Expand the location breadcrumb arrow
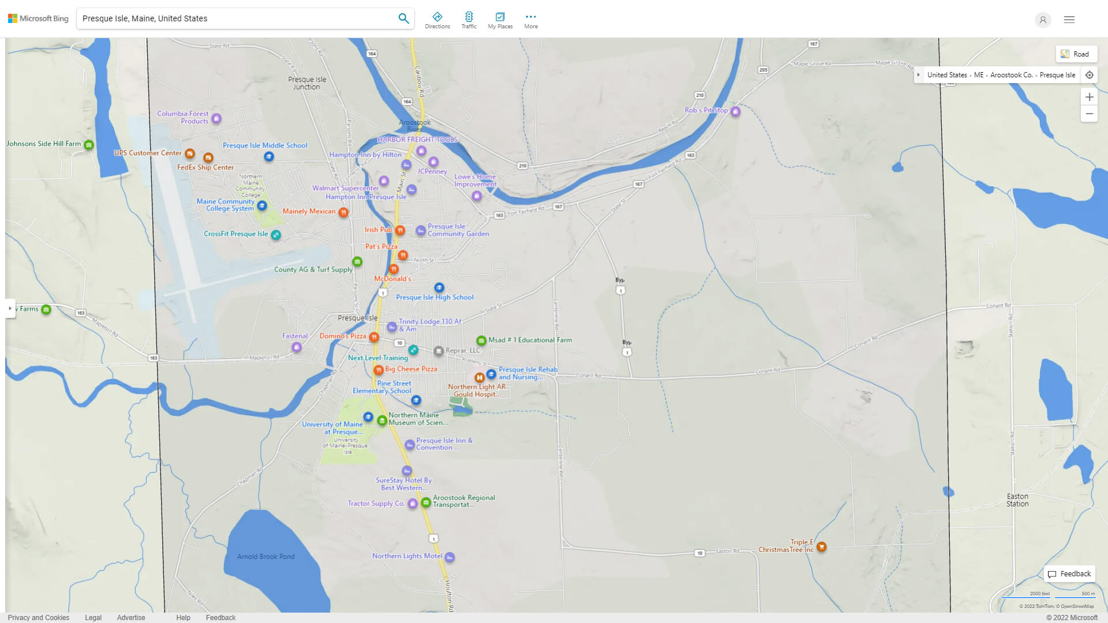Image resolution: width=1108 pixels, height=623 pixels. point(919,75)
